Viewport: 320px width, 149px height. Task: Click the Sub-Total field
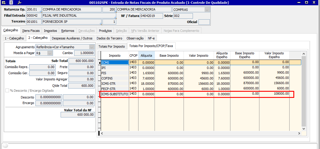point(82,61)
